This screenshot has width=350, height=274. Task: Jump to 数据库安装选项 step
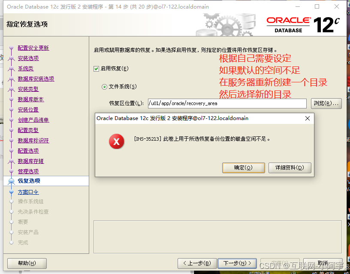click(x=36, y=78)
